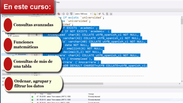Click '10 row(s) returned' message for row 47
This screenshot has height=103, width=183.
(x=94, y=97)
